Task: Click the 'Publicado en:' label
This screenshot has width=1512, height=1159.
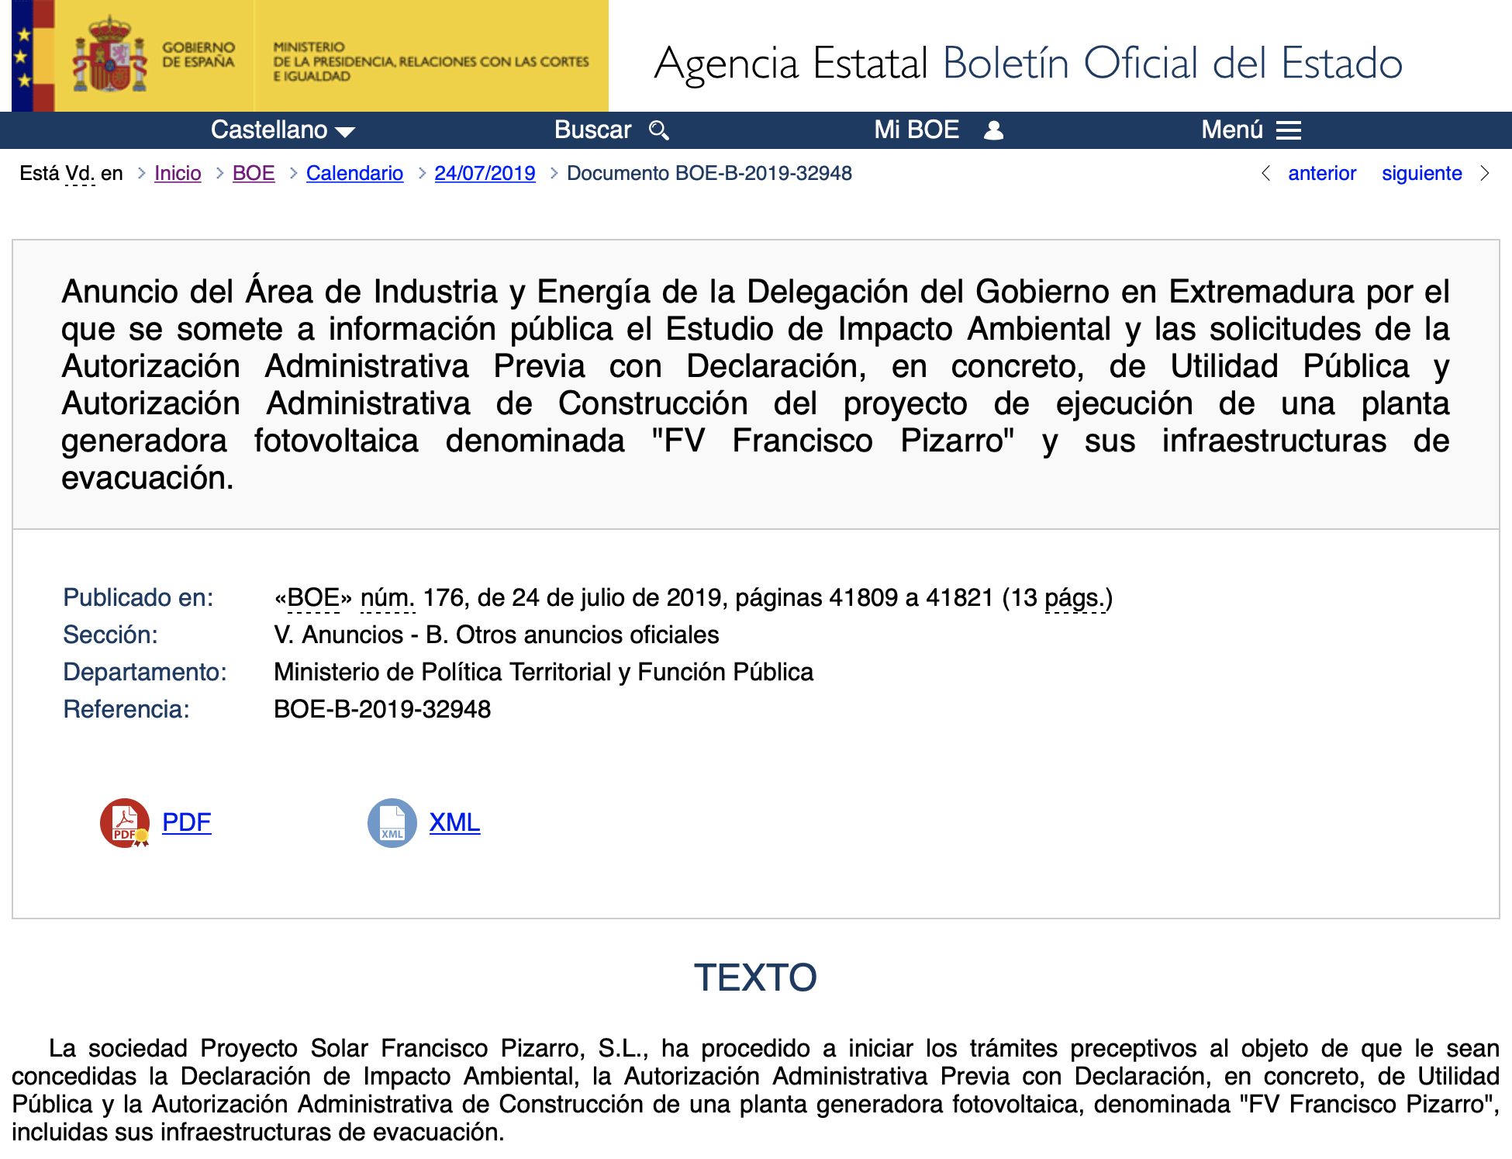Action: [x=138, y=597]
